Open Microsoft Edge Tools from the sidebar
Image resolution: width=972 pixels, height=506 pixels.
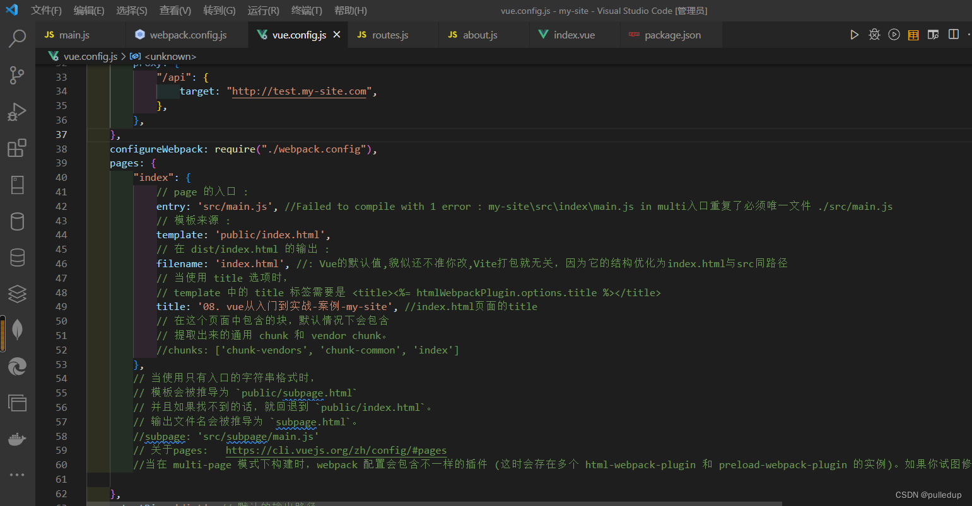coord(17,366)
